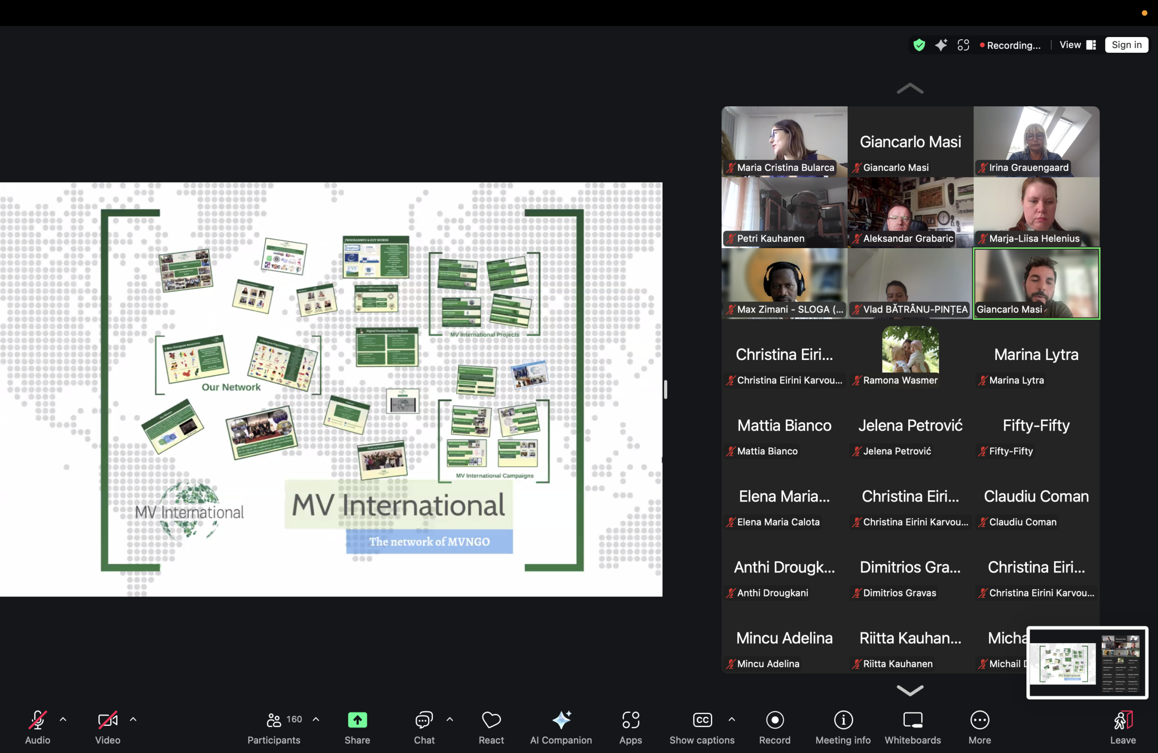
Task: Go to next page of gallery videos
Action: (910, 690)
